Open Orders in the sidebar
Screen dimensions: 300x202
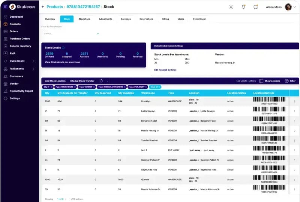14,31
